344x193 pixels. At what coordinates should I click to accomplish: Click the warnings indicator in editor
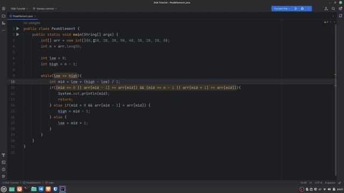pyautogui.click(x=326, y=22)
